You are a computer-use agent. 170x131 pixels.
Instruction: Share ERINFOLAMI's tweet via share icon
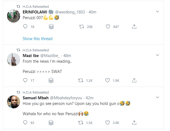[135, 27]
